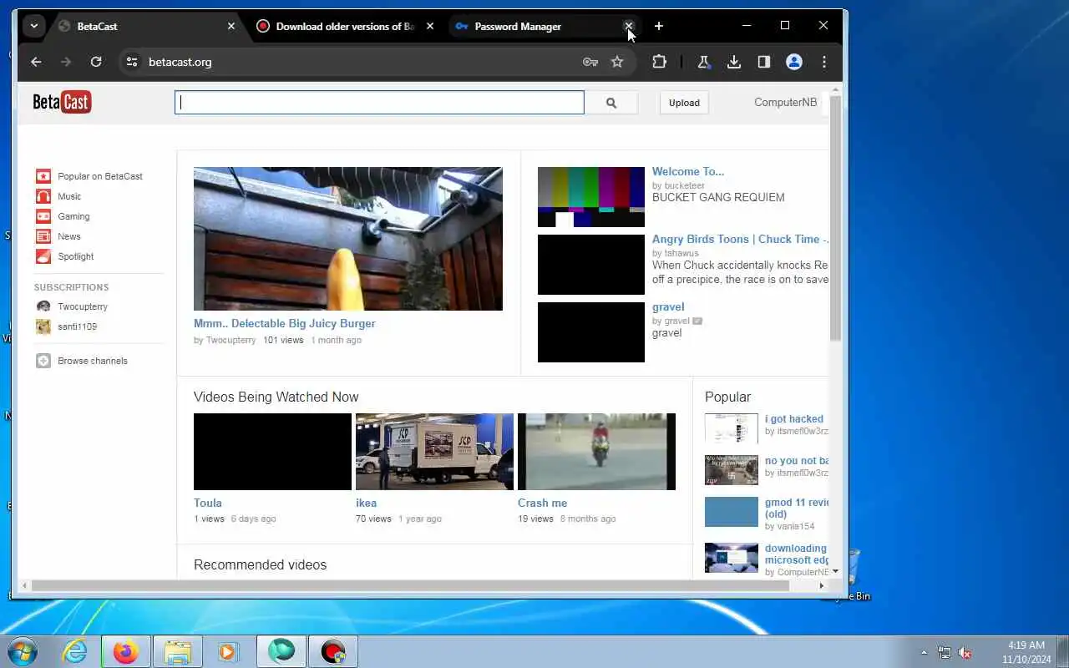
Task: Open the ComputerNB account name
Action: (x=785, y=103)
